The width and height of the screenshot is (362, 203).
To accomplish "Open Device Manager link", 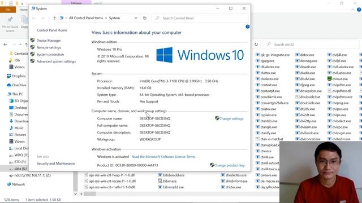I will [49, 41].
